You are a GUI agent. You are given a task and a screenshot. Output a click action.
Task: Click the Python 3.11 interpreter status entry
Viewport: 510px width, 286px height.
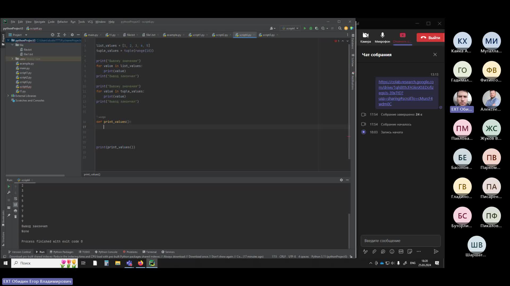[329, 256]
